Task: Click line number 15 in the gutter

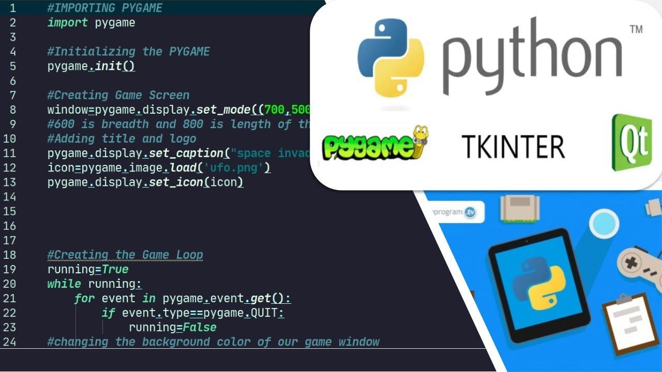Action: pyautogui.click(x=10, y=211)
